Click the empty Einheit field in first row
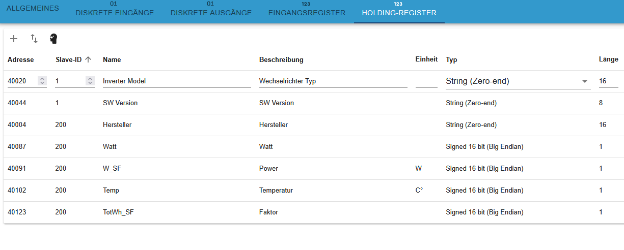Viewport: 624px width, 250px height. [x=426, y=81]
